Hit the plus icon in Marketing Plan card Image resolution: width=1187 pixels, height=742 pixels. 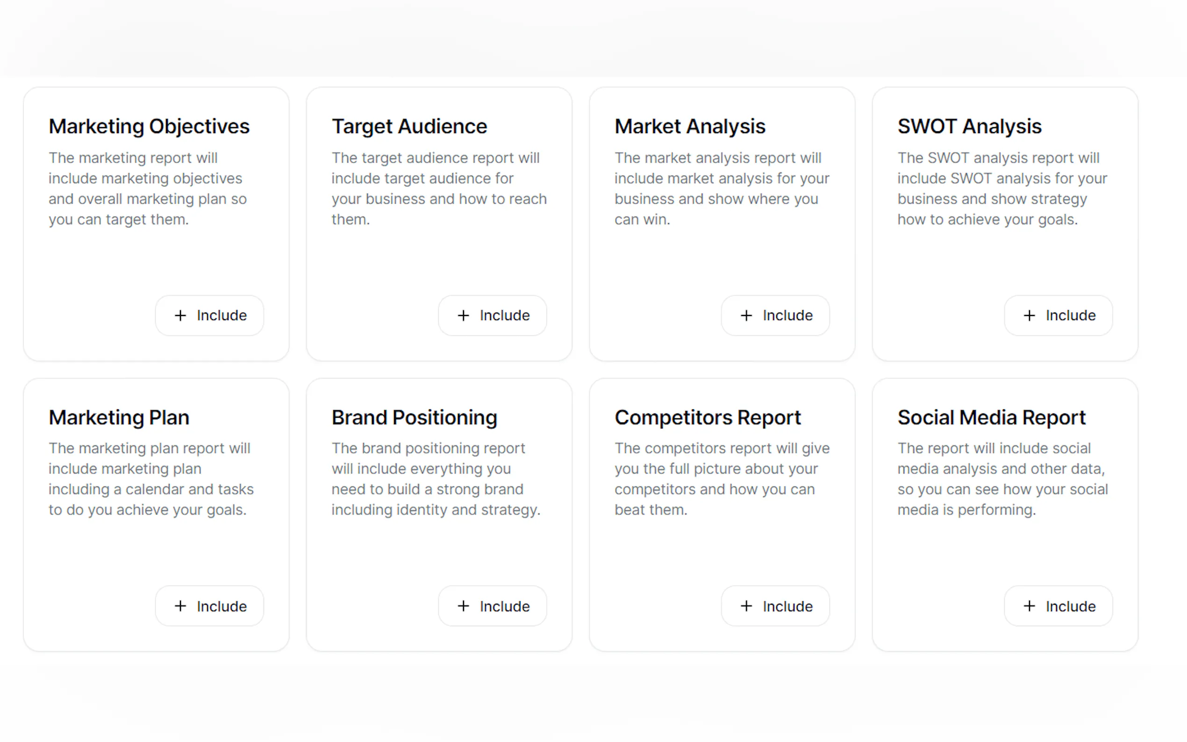(180, 606)
